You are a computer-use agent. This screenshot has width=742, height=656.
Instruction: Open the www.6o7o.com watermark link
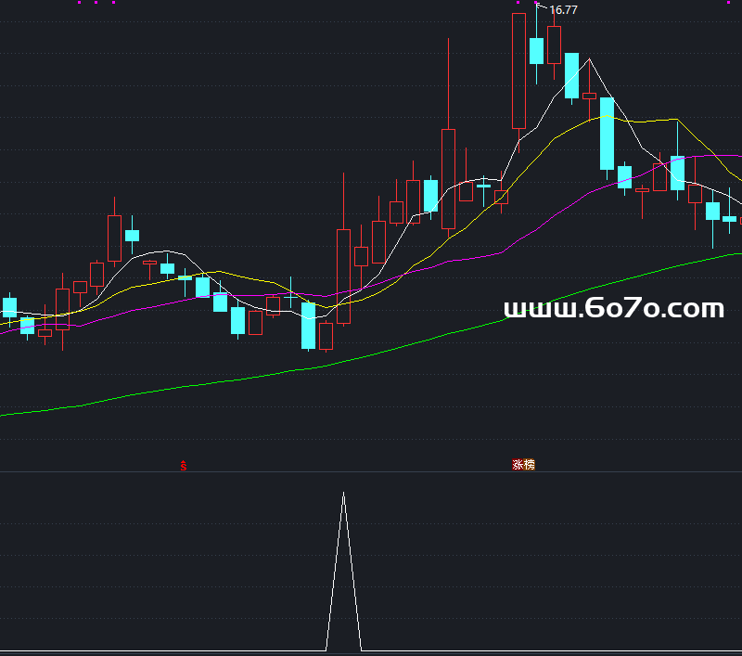tap(613, 308)
